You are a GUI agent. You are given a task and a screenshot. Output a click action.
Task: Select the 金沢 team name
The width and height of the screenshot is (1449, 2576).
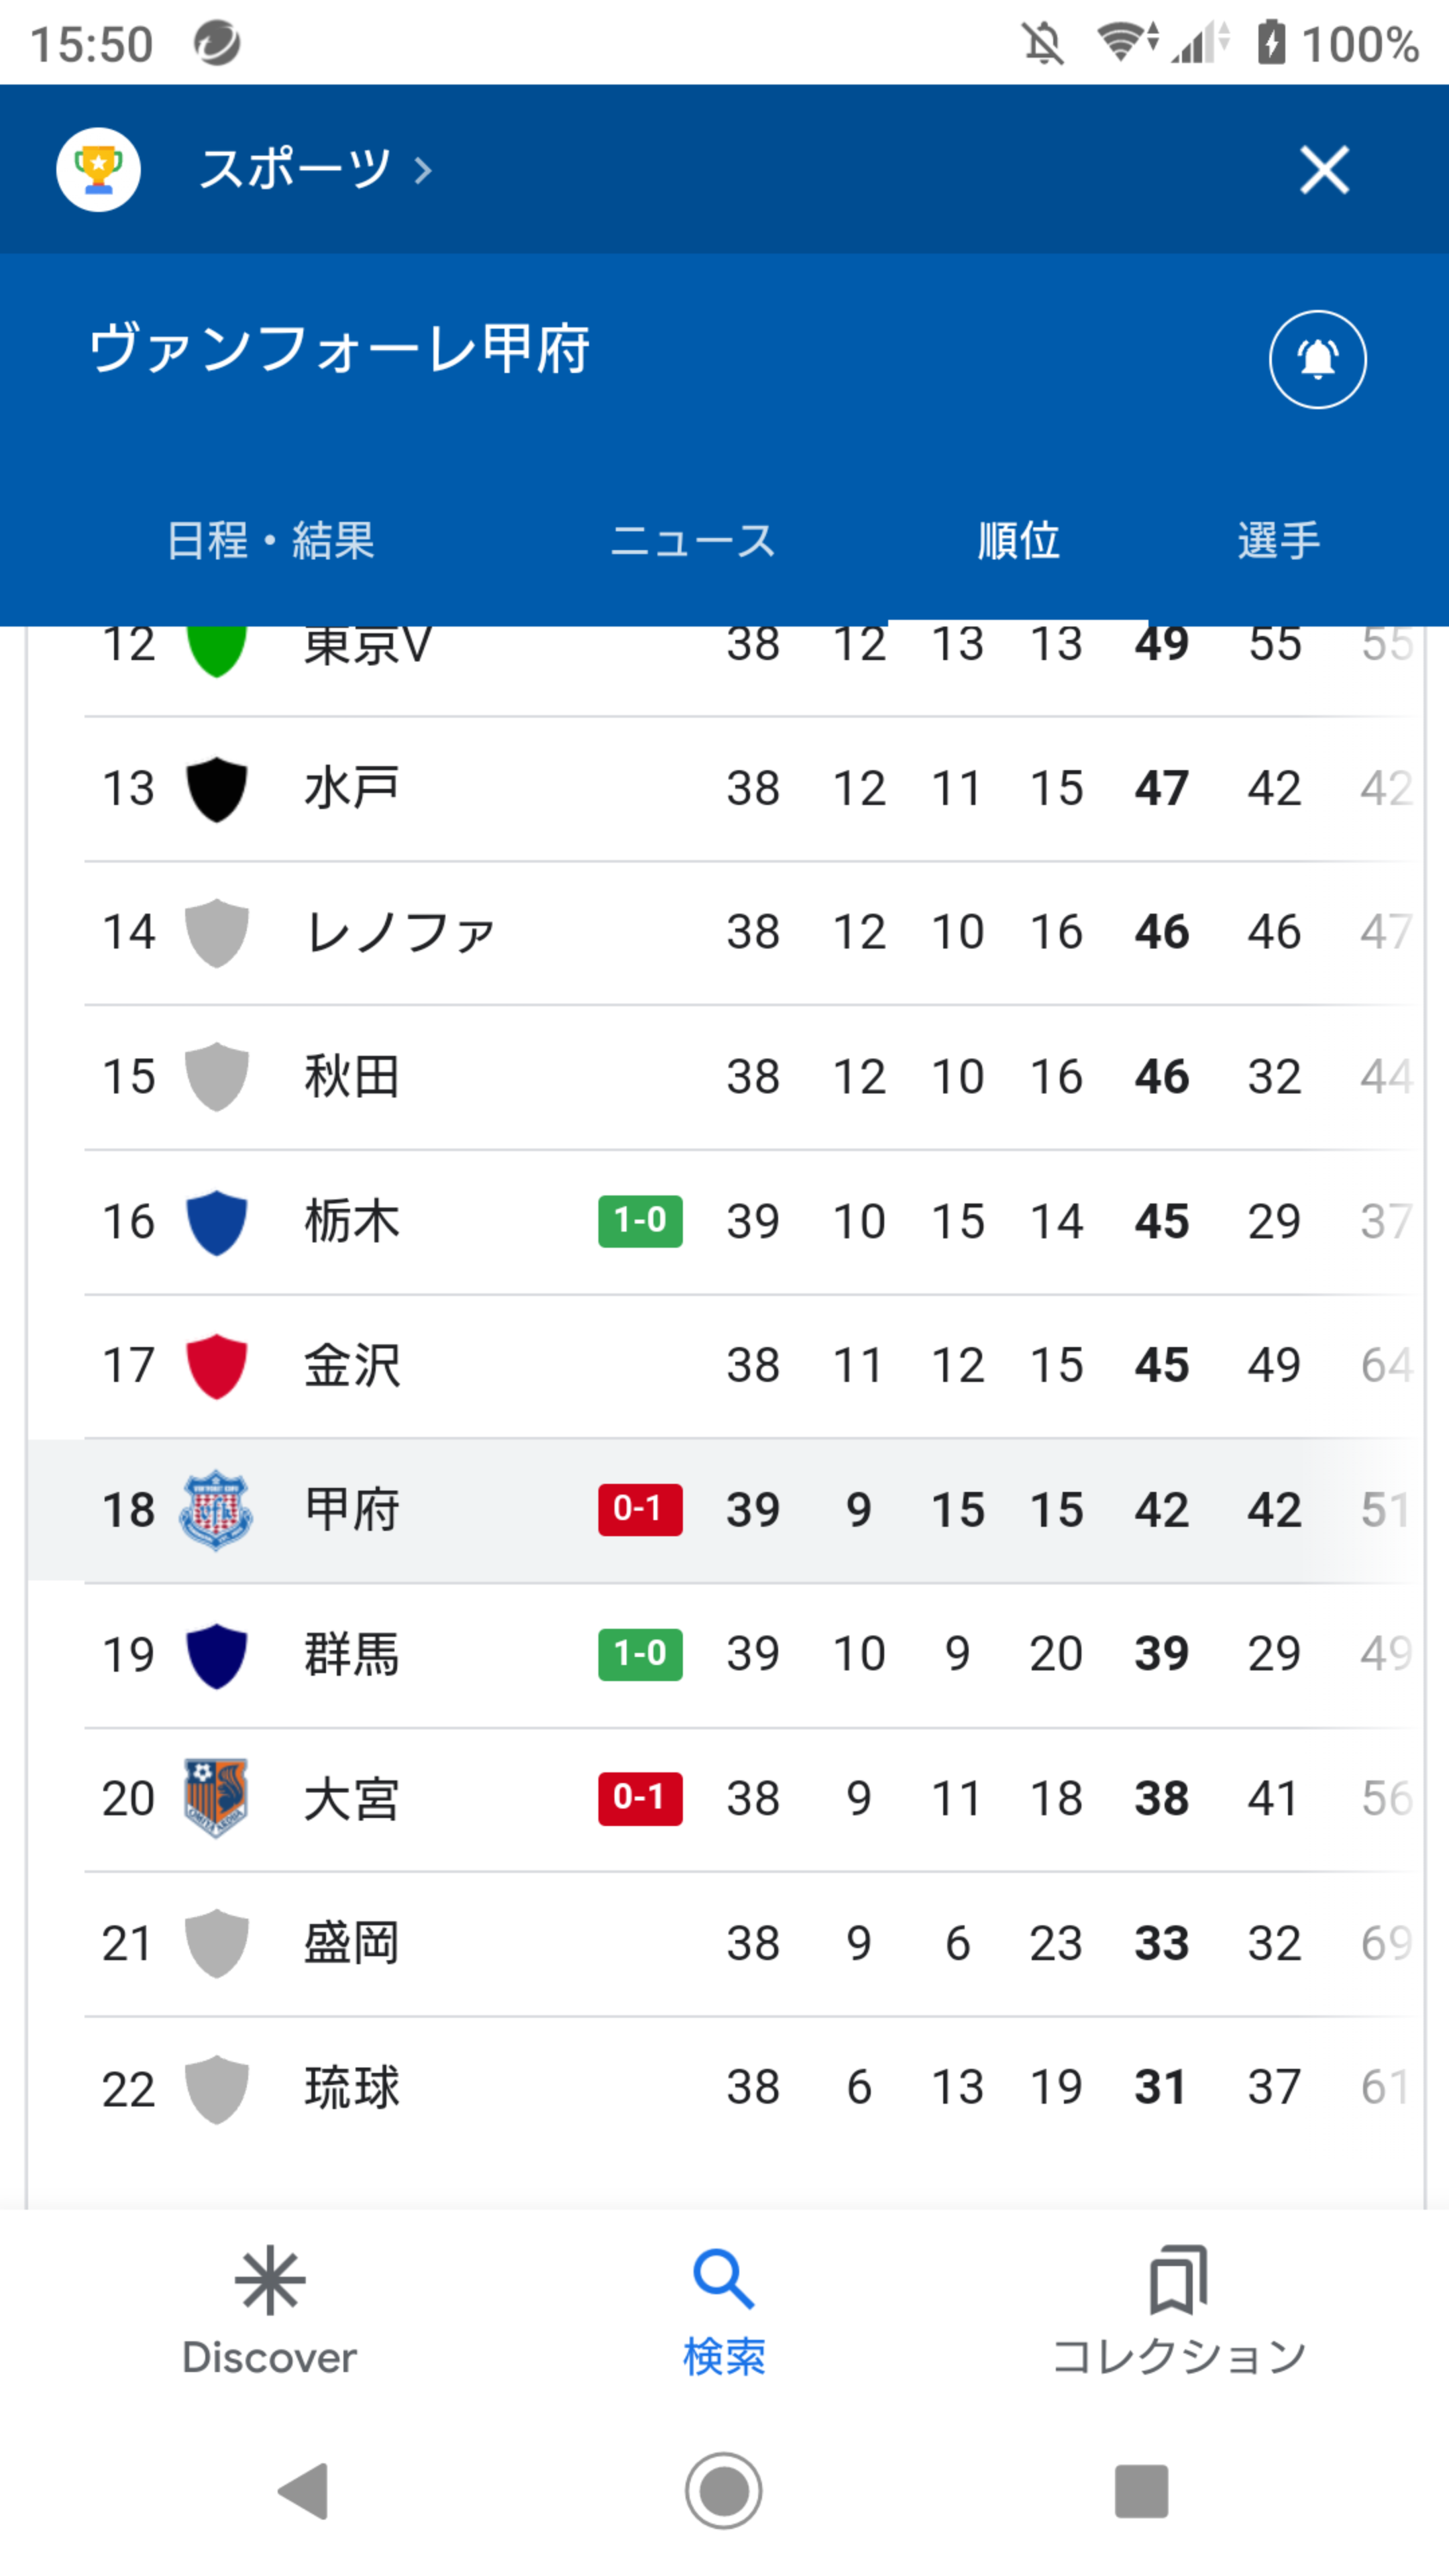(352, 1365)
